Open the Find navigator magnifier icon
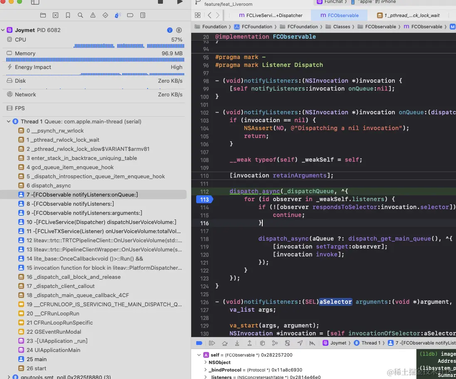The width and height of the screenshot is (456, 379). pyautogui.click(x=80, y=15)
